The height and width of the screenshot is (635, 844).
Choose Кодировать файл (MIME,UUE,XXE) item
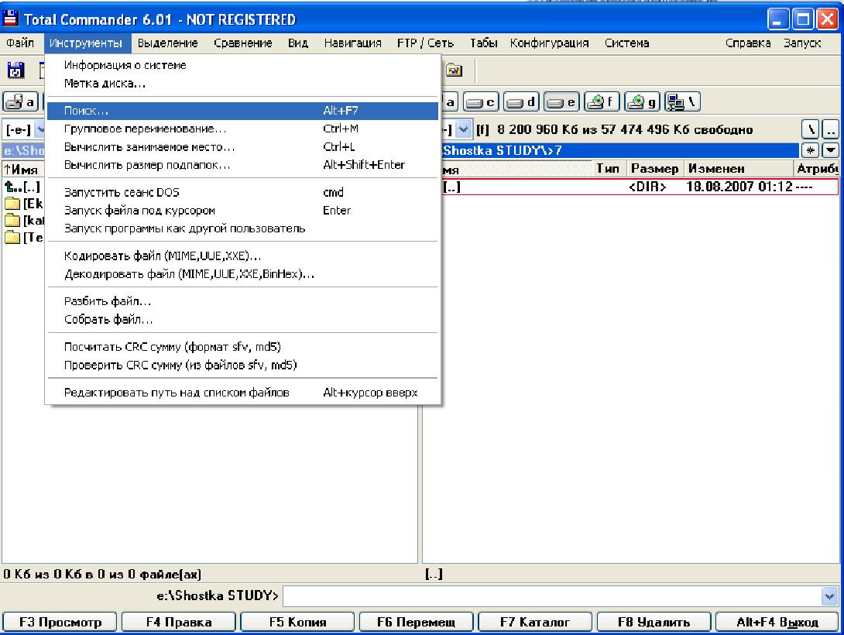[243, 256]
